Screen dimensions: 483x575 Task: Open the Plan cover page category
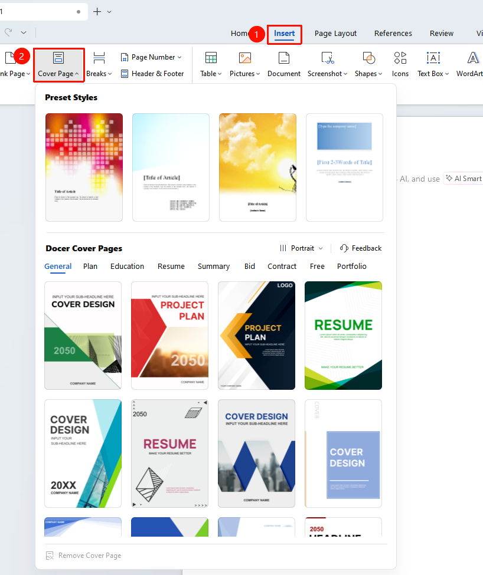pos(90,266)
